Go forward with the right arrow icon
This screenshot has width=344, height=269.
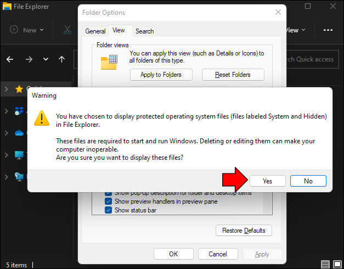(29, 59)
